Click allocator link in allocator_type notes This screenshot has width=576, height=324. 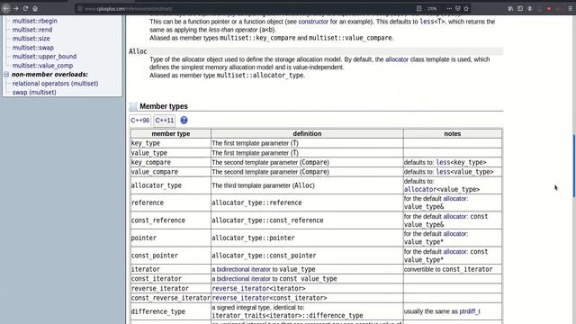coord(420,190)
